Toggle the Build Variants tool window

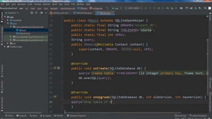(2, 104)
